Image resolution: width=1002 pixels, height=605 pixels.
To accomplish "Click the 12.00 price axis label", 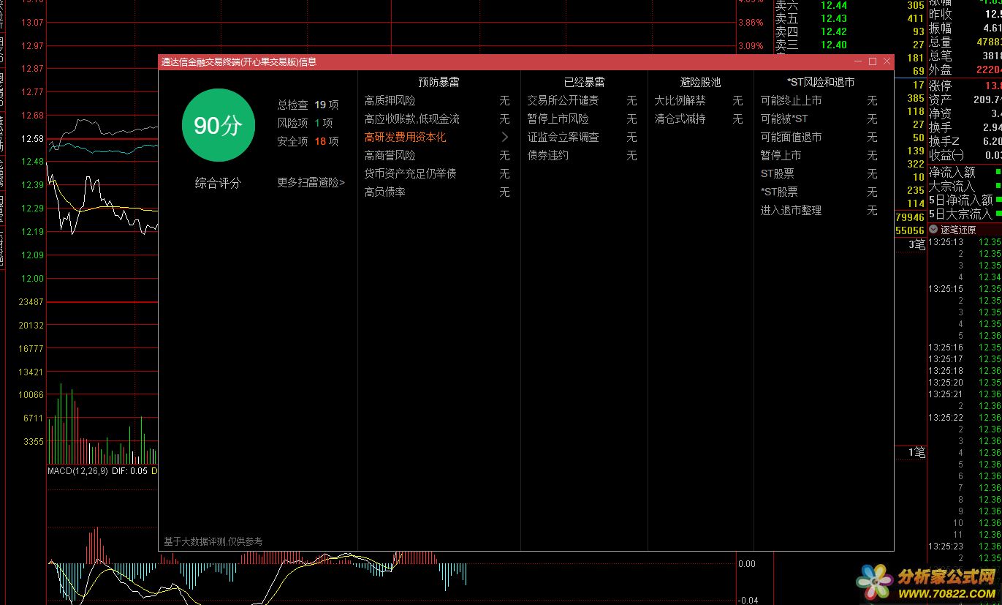I will tap(32, 278).
